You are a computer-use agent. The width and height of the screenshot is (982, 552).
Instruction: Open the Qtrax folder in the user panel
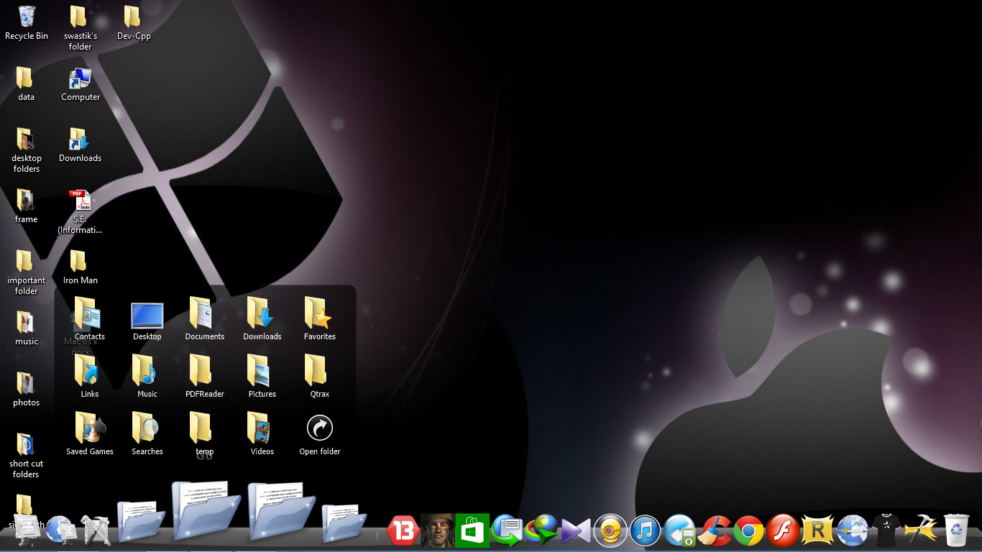(318, 374)
